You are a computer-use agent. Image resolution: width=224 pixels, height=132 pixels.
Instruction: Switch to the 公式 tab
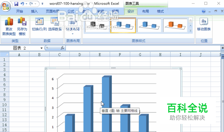[x=71, y=11]
